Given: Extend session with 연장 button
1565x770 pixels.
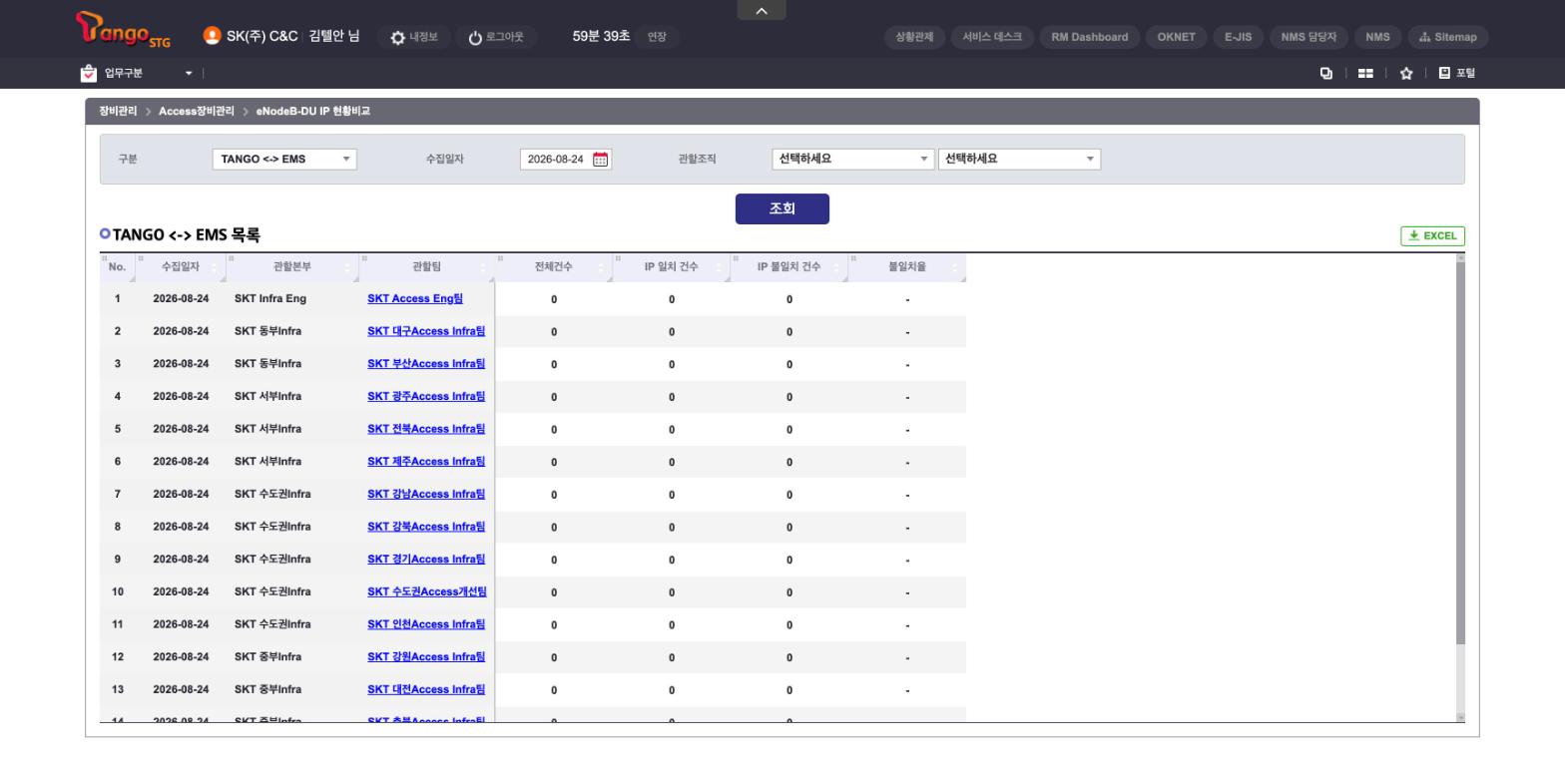Looking at the screenshot, I should coord(657,37).
